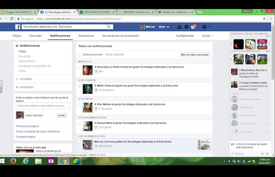275x177 pixels.
Task: Filter notifications by Comentarios
Action: click(27, 61)
